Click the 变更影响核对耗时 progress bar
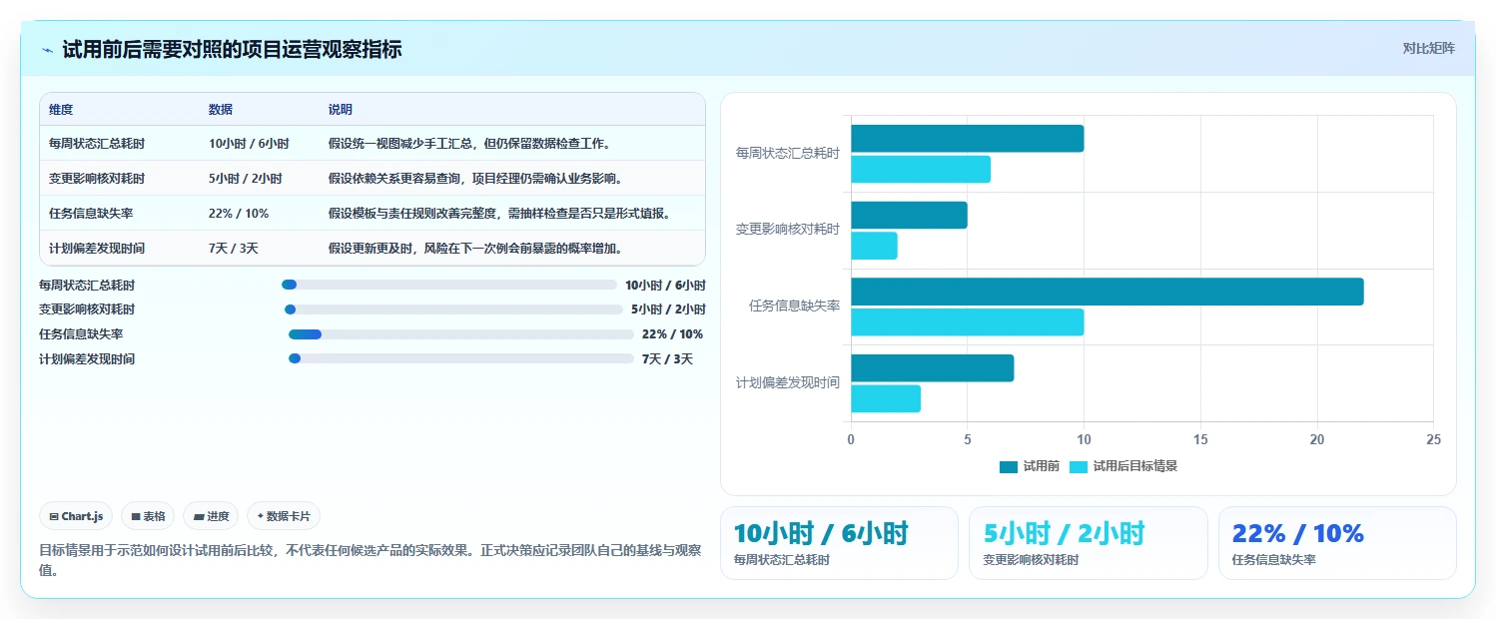The image size is (1496, 619). 453,309
